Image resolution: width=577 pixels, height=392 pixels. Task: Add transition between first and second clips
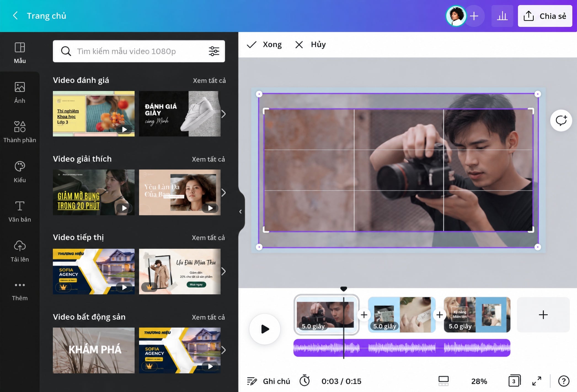tap(364, 315)
